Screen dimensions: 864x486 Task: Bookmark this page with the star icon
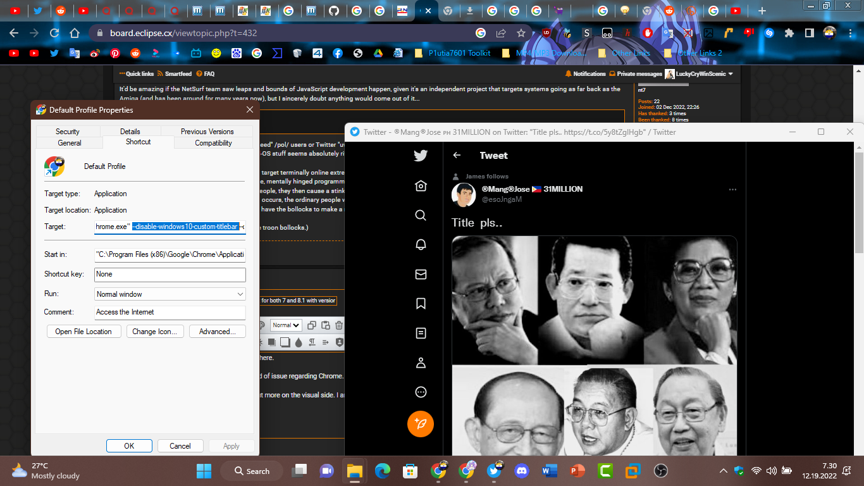tap(521, 33)
